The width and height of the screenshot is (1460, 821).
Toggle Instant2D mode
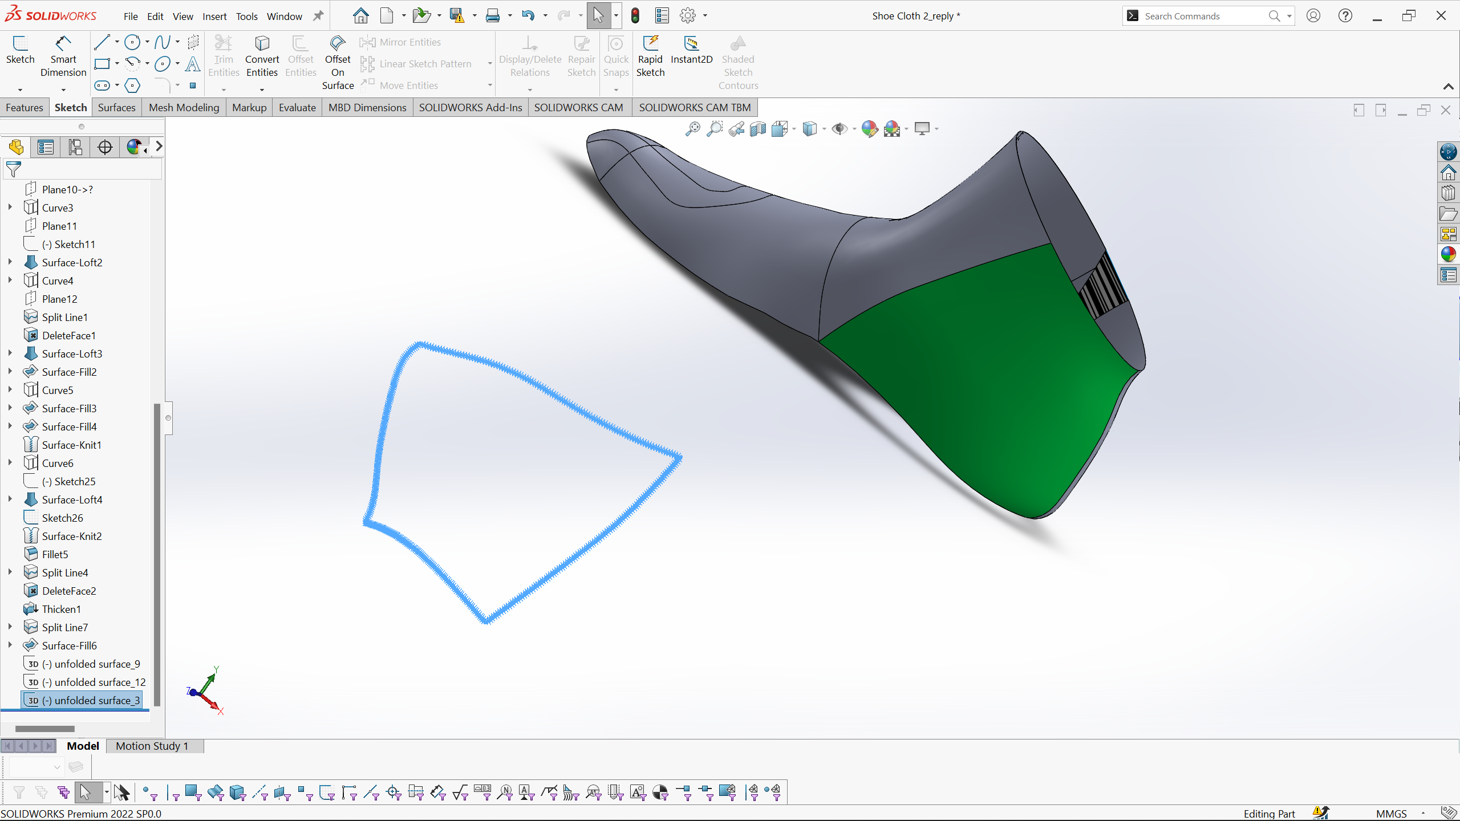pos(691,50)
